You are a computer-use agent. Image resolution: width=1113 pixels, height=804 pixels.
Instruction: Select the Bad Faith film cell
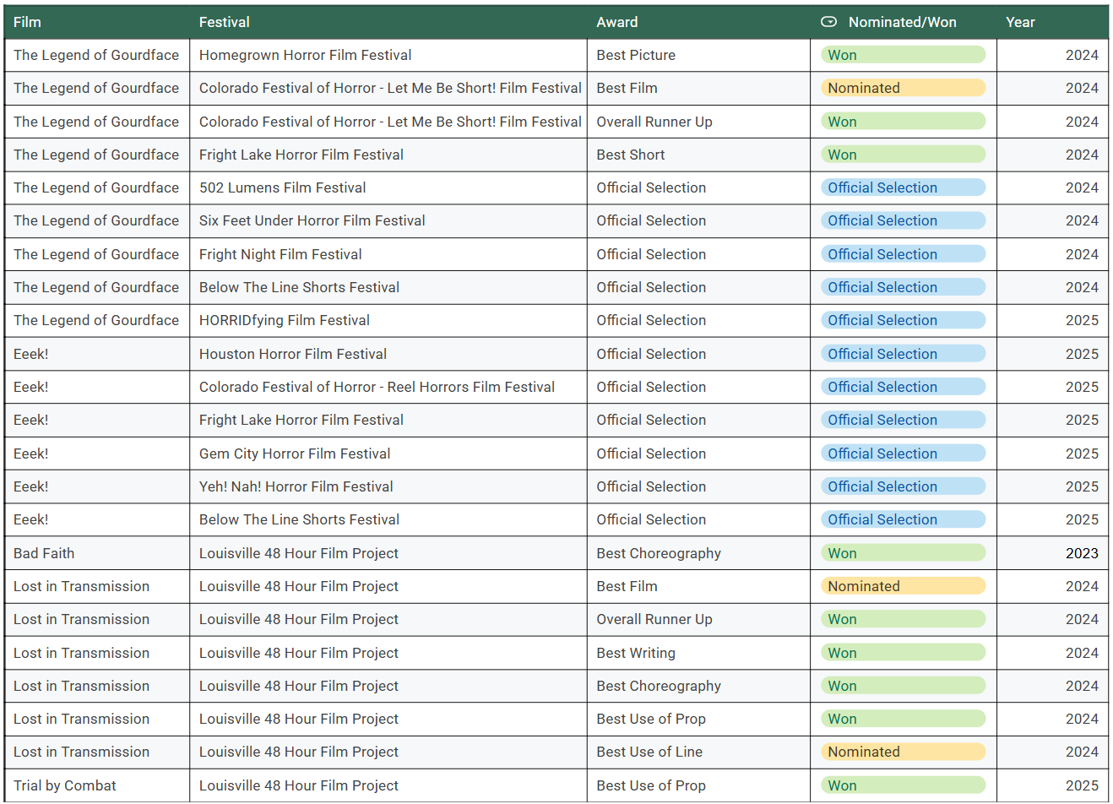[97, 553]
